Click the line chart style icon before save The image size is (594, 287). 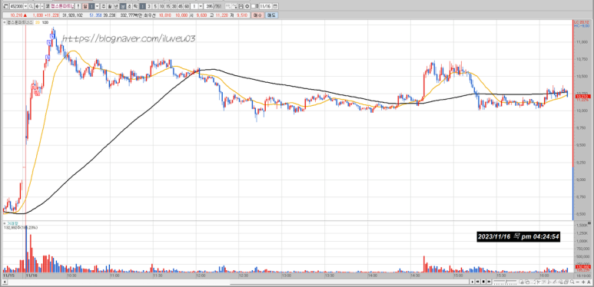[234, 6]
